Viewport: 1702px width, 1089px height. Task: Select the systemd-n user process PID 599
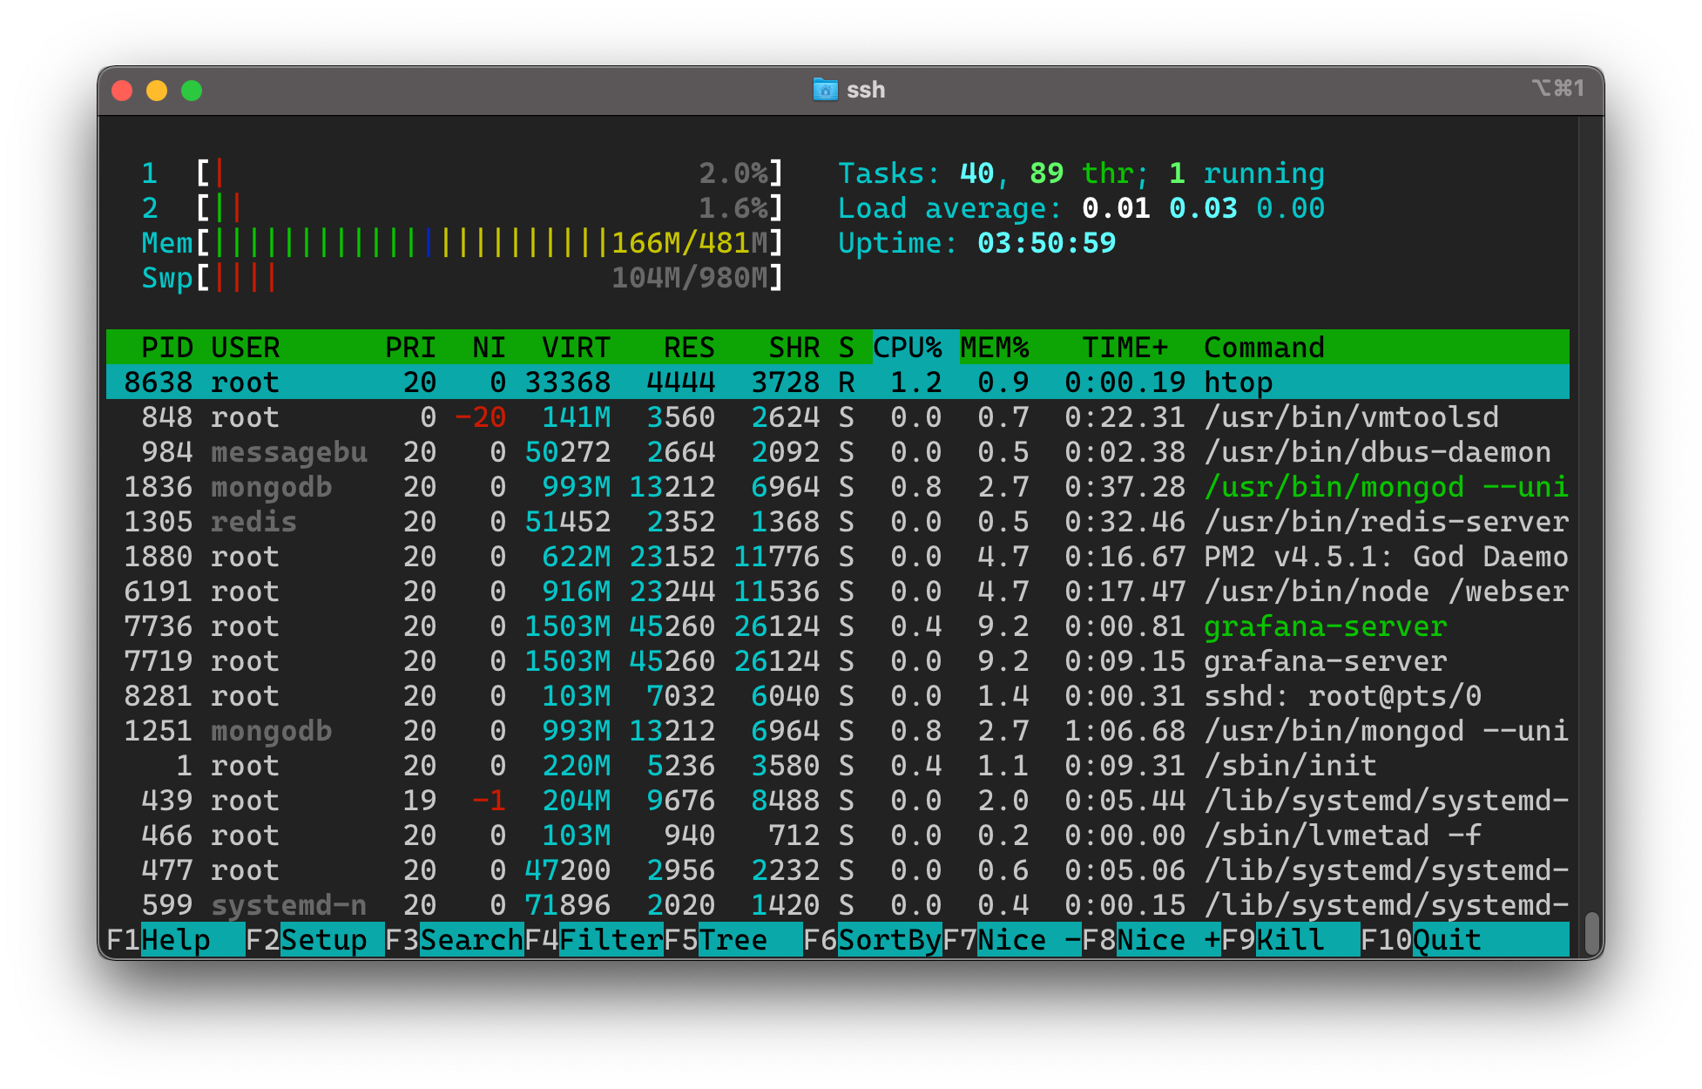pos(837,905)
